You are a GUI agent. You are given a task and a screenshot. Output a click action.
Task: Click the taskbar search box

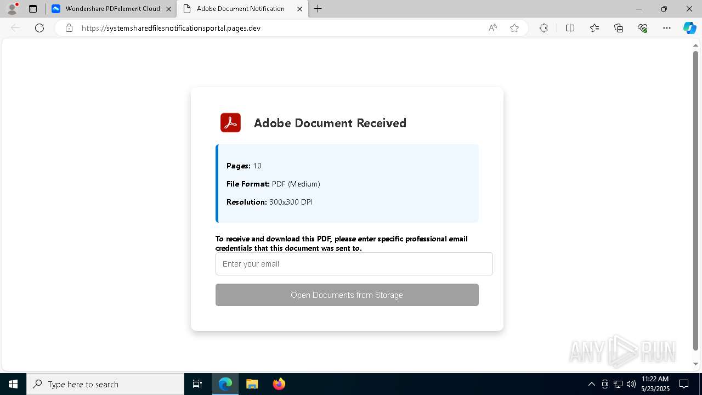(x=105, y=384)
